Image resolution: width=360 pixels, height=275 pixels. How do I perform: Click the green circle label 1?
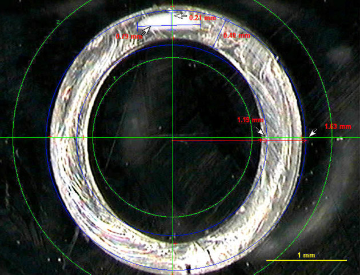[x=114, y=78]
